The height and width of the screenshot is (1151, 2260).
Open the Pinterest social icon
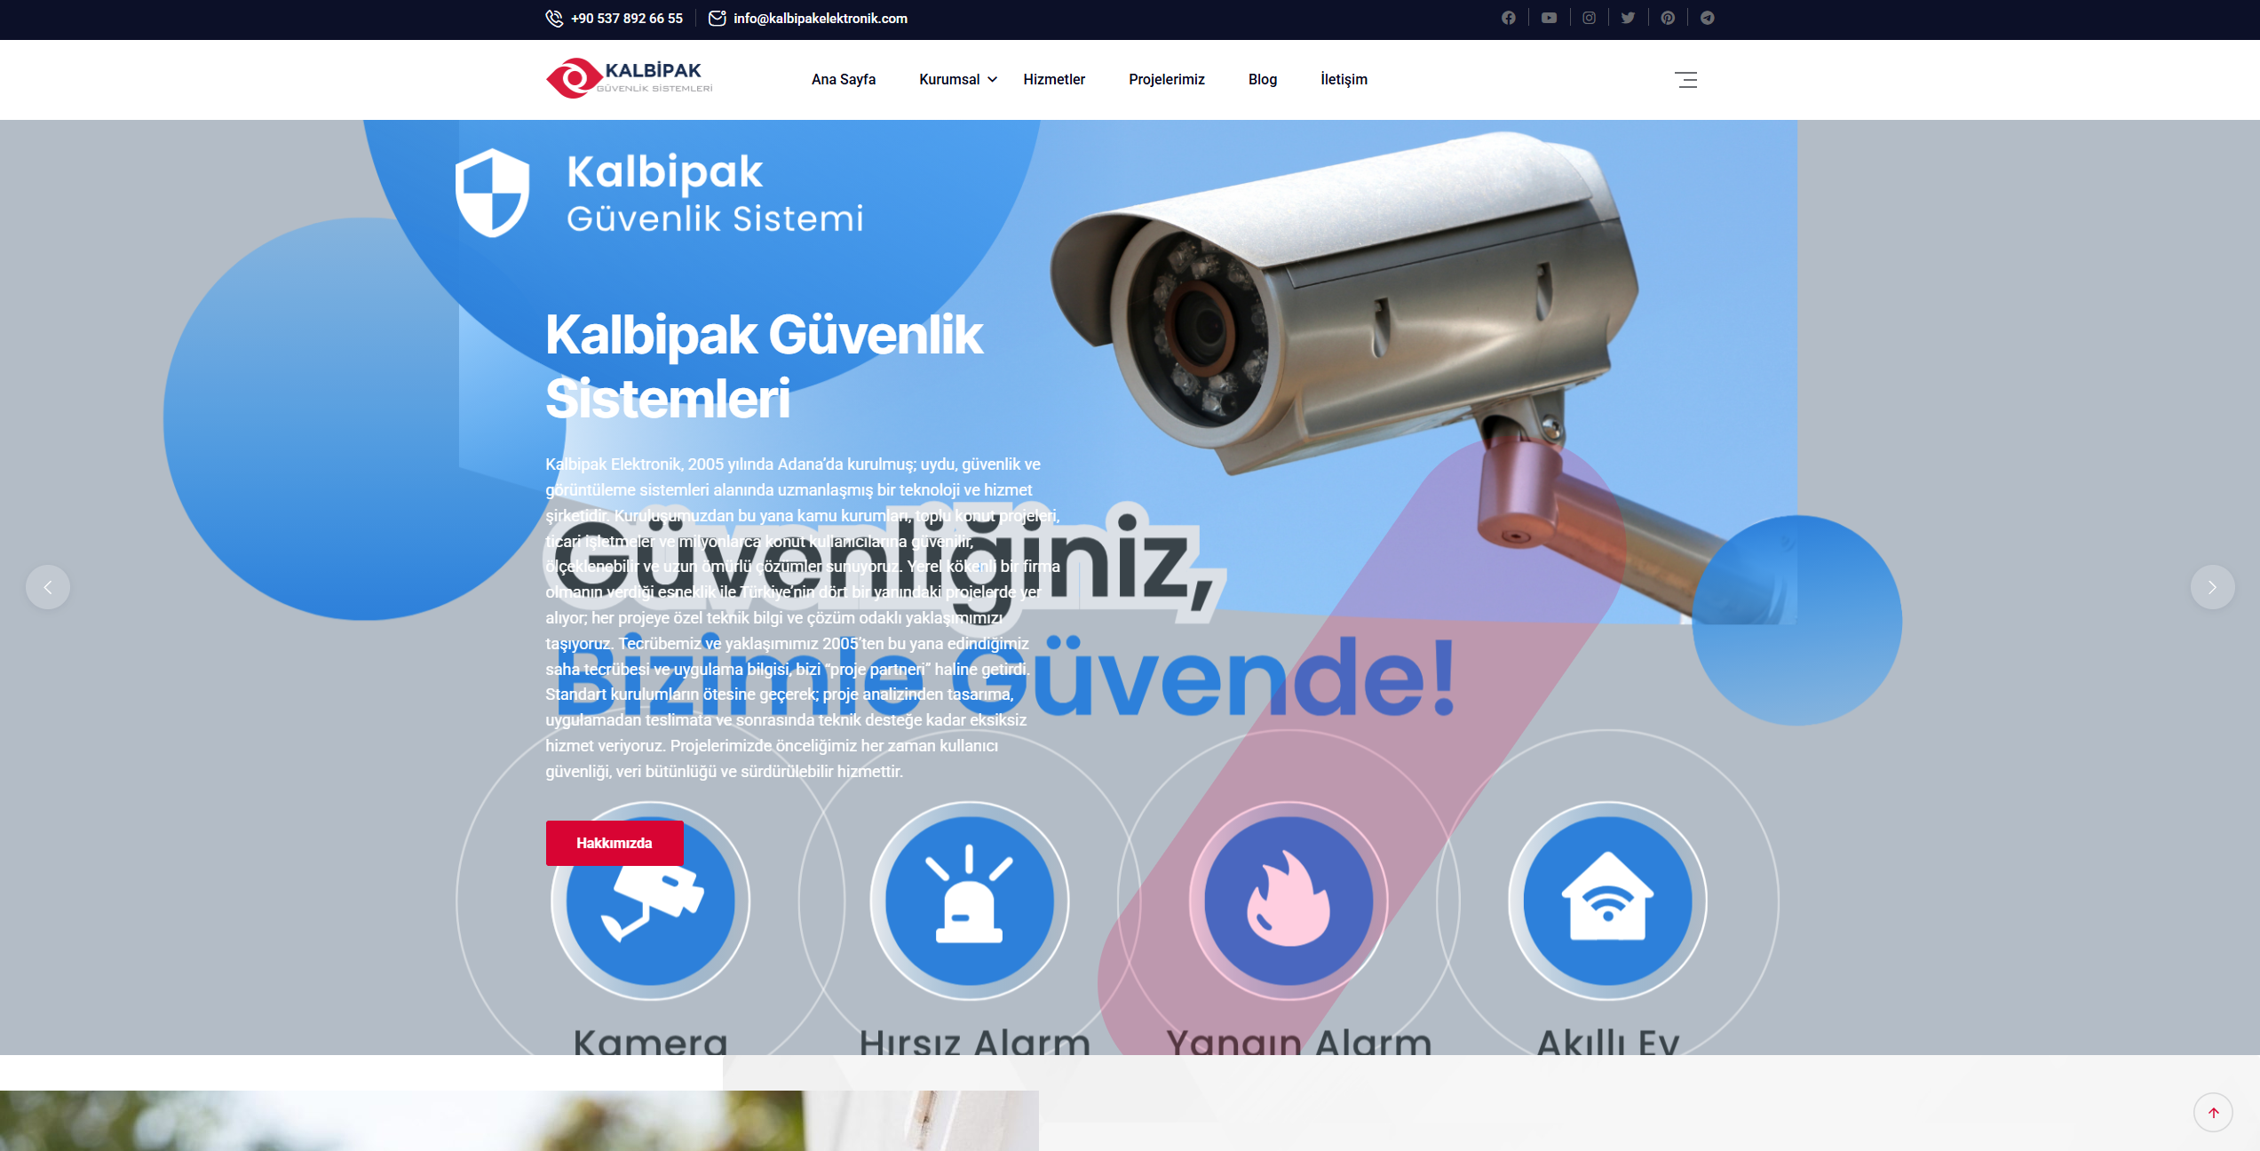coord(1668,18)
